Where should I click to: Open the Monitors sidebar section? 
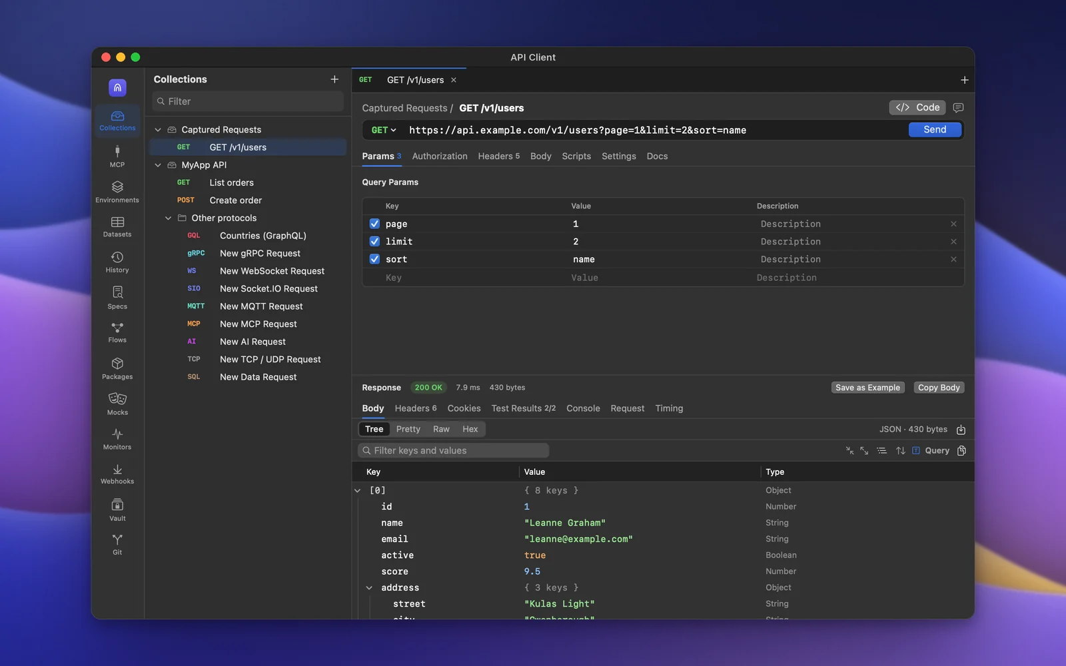[x=117, y=440]
